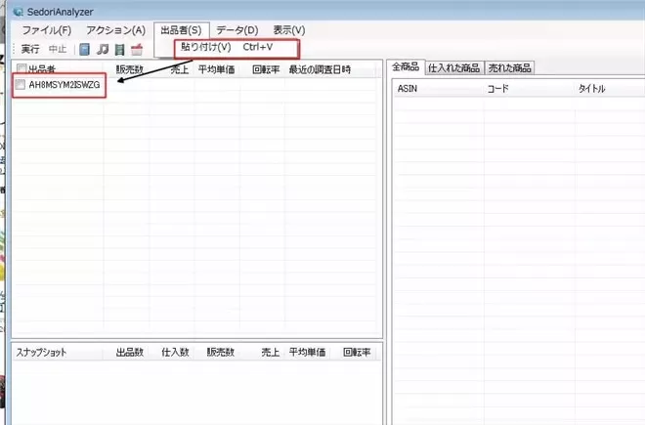Screen dimensions: 645x425
Task: Switch to the 仕入れた商品 tab
Action: click(452, 67)
